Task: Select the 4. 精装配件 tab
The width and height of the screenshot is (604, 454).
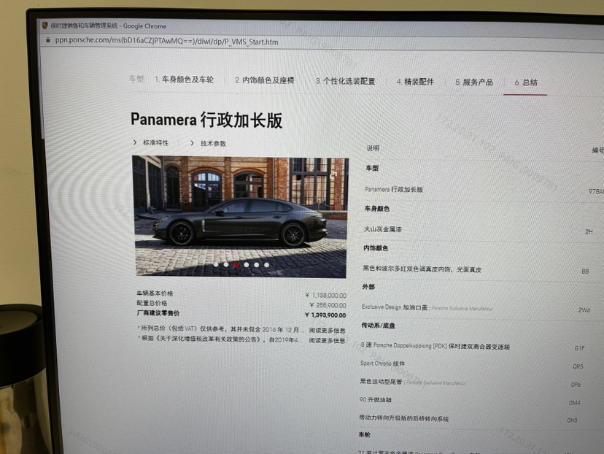Action: [415, 82]
